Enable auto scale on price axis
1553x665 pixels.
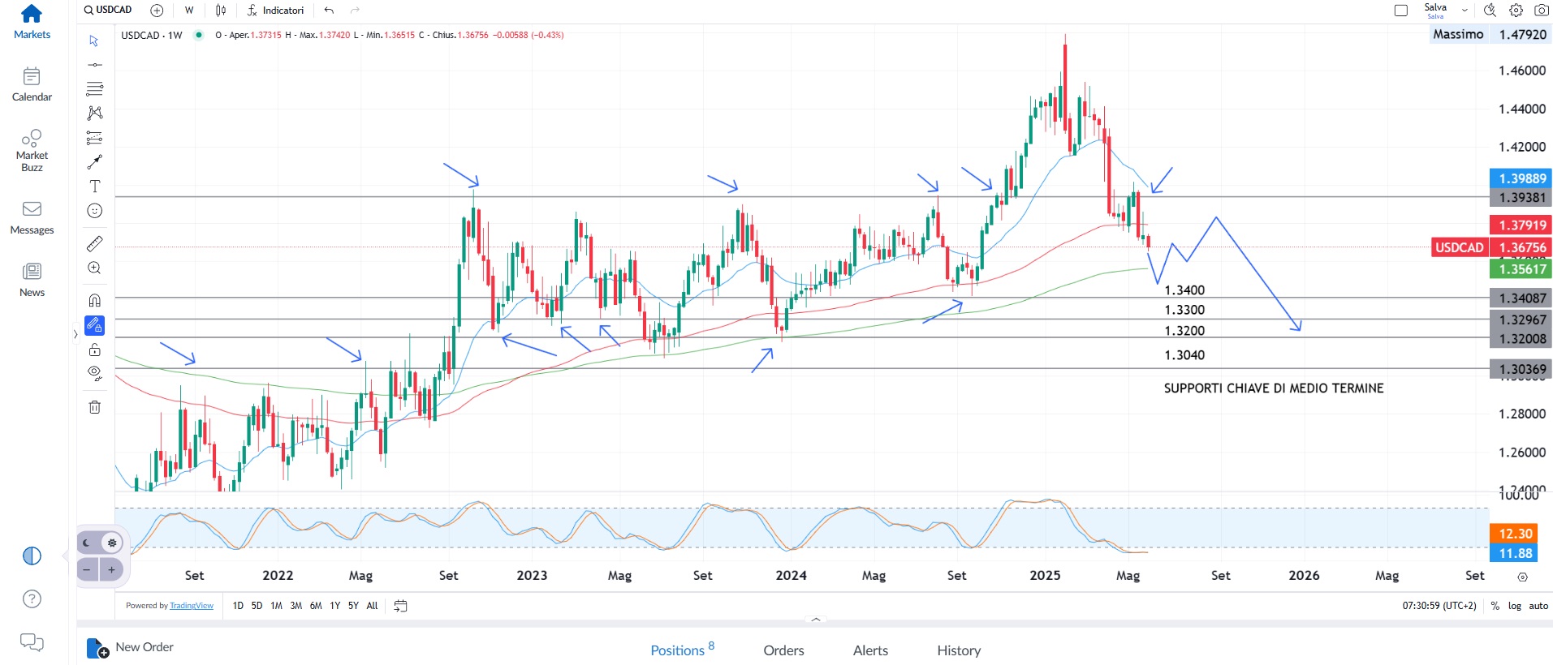tap(1538, 606)
